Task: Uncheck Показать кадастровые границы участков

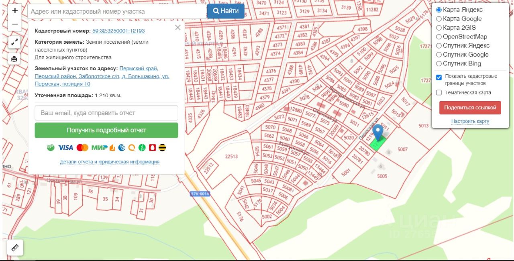Action: tap(439, 77)
